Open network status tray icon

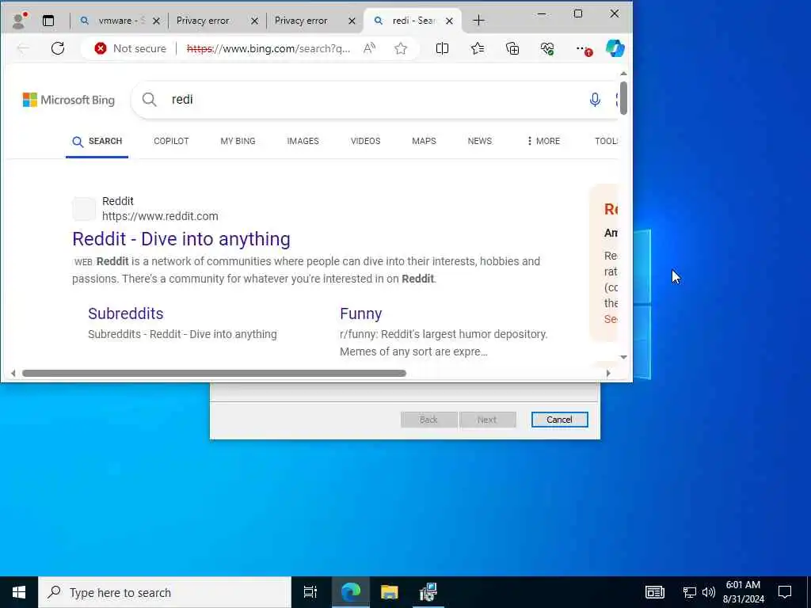coord(690,592)
